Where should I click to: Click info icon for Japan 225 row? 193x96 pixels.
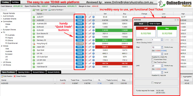tap(93, 47)
